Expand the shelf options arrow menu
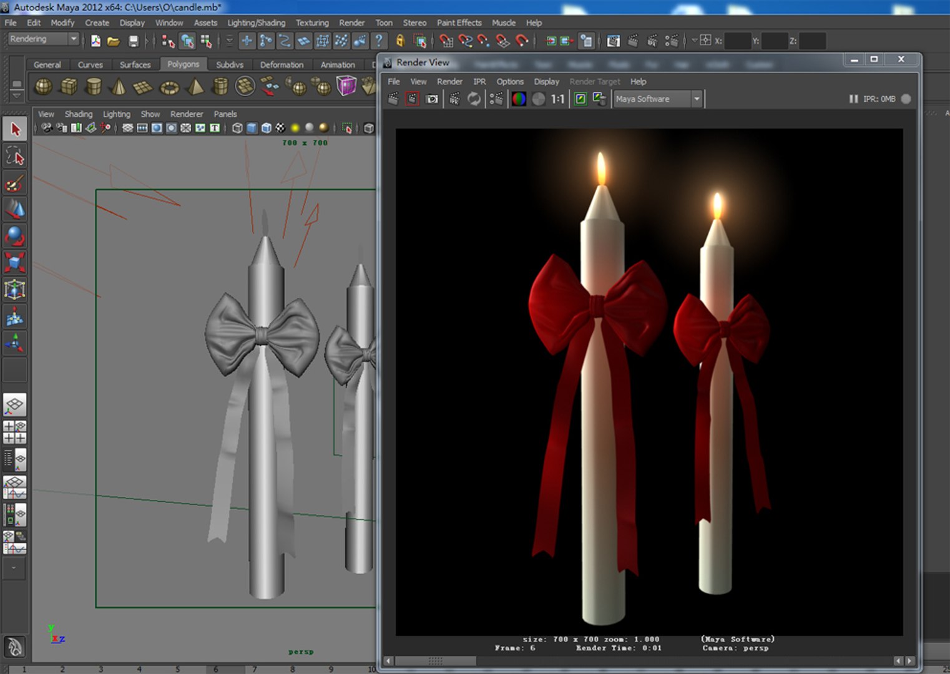 17,96
